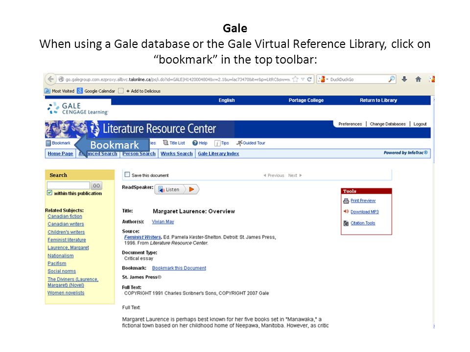
Task: Open the address bar history dropdown arrow
Action: (303, 79)
